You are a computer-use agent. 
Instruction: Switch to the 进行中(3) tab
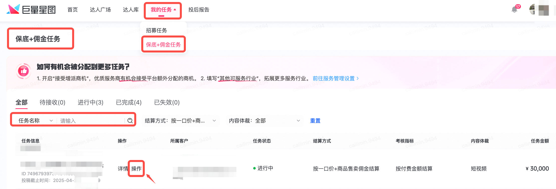pyautogui.click(x=90, y=102)
